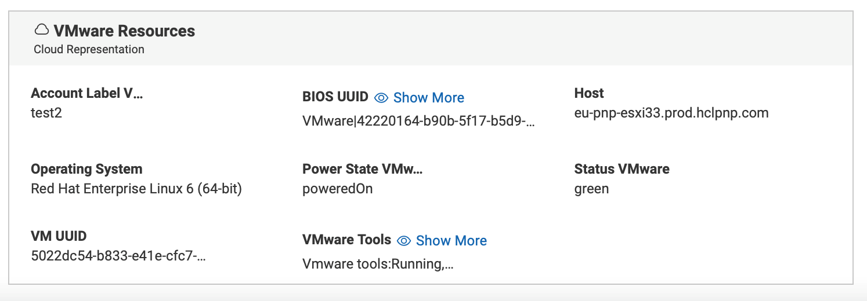
Task: Click the eye icon next to VMware Tools
Action: click(x=404, y=241)
